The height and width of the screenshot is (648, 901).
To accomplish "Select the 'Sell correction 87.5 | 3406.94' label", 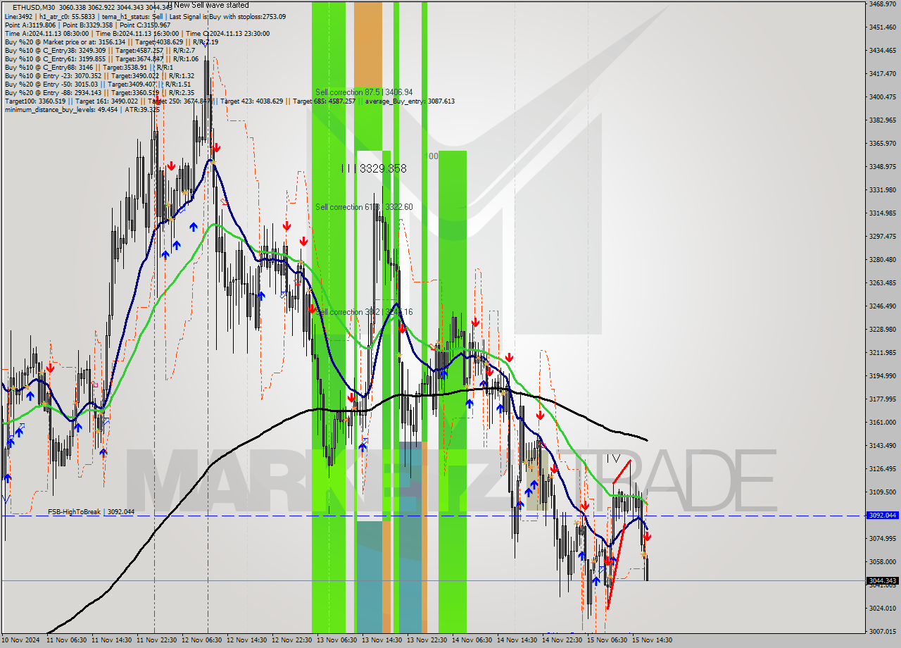I will tap(364, 92).
